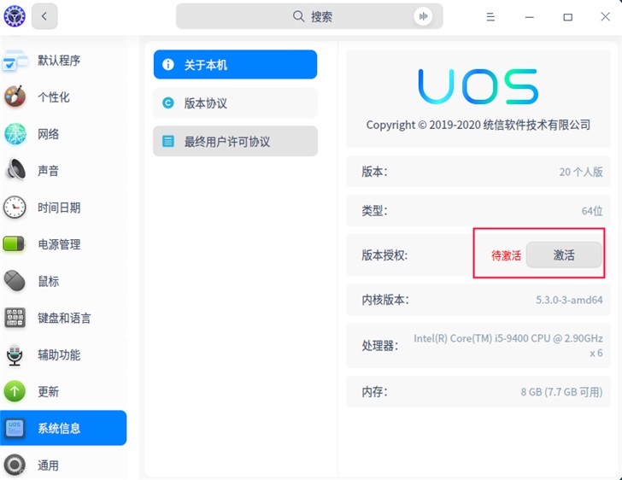Click the 辅助功能 microphone icon
The image size is (622, 480).
point(15,354)
